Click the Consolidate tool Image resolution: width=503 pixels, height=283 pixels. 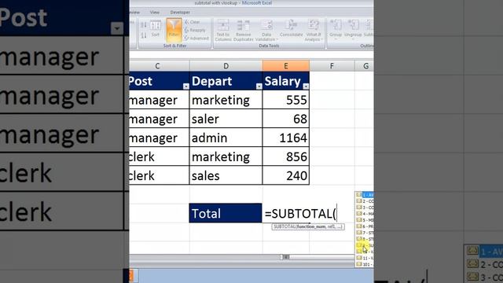coord(292,28)
